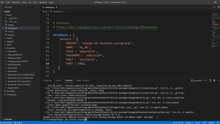The image size is (220, 124).
Task: Maximize the panel using the chevron up icon
Action: pos(218,80)
